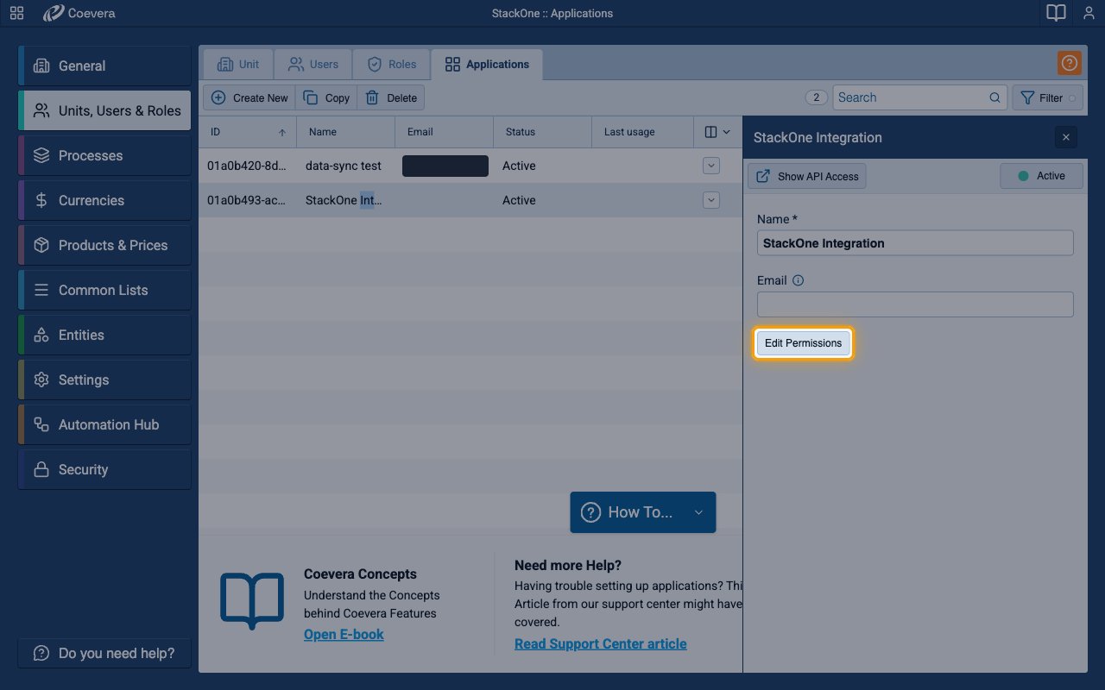Click the Open E-book link
This screenshot has height=690, width=1105.
click(x=344, y=634)
